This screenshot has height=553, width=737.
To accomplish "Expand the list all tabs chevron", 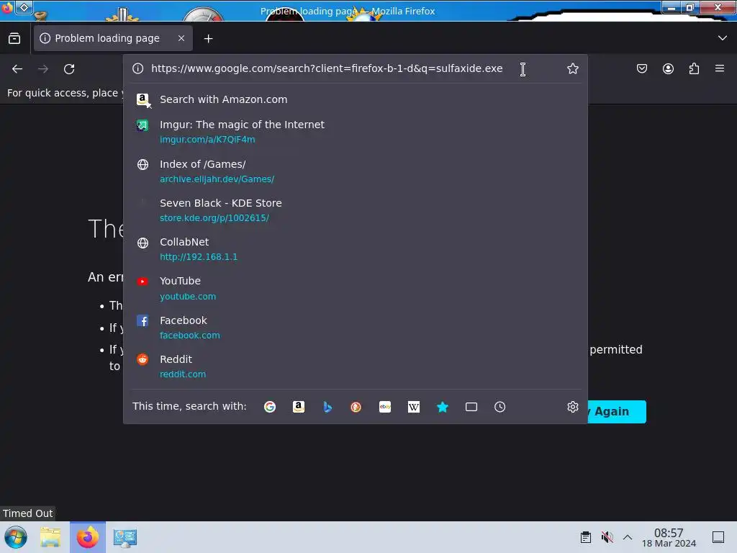I will point(723,38).
